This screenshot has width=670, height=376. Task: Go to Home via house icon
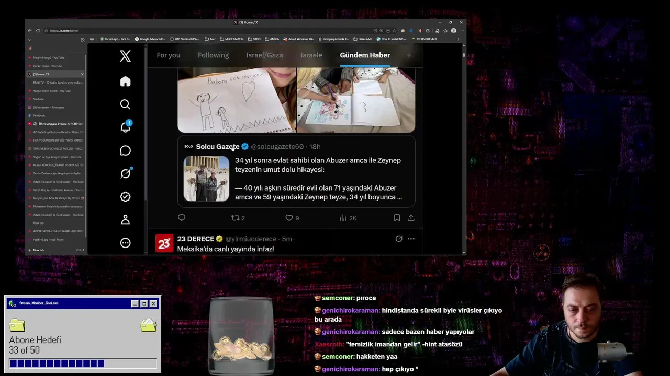tap(125, 81)
